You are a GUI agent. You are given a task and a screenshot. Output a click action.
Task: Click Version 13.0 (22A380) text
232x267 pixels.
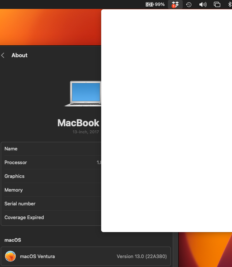click(142, 256)
